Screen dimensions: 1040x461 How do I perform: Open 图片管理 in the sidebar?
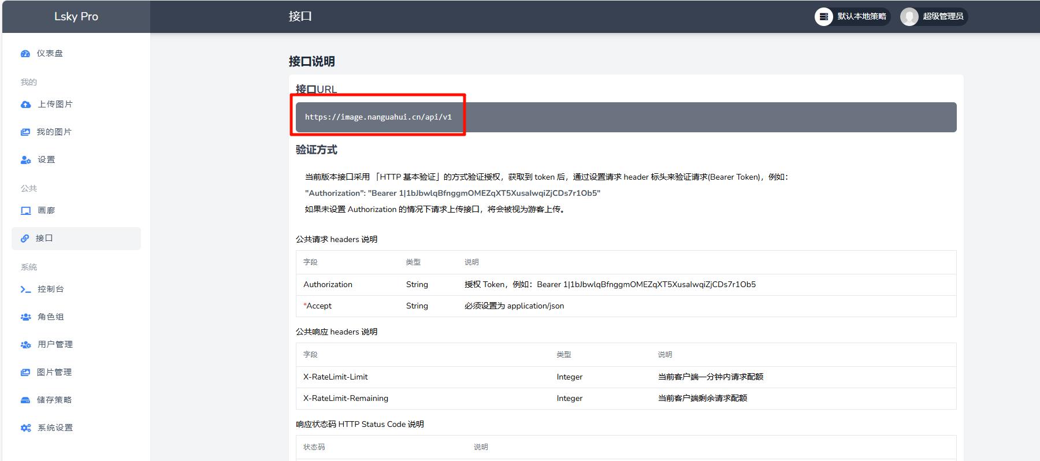pyautogui.click(x=54, y=373)
